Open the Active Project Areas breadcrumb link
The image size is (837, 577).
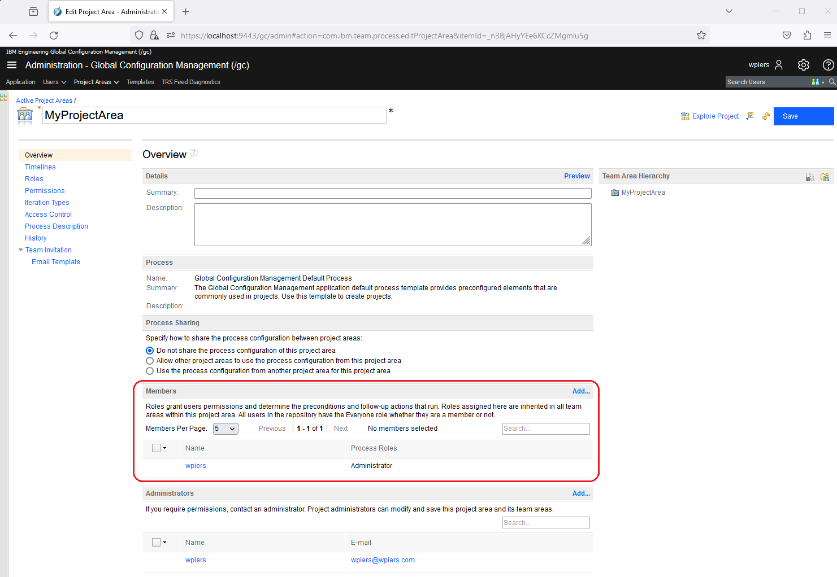tap(44, 100)
